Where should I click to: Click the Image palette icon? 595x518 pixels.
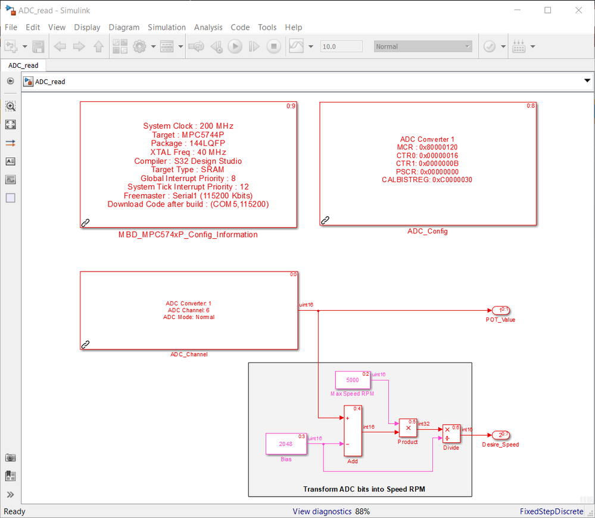click(11, 179)
